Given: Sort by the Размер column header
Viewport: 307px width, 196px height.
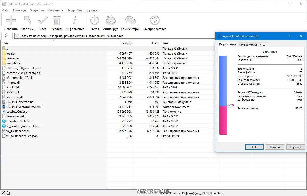Looking at the screenshot, I should (x=120, y=43).
